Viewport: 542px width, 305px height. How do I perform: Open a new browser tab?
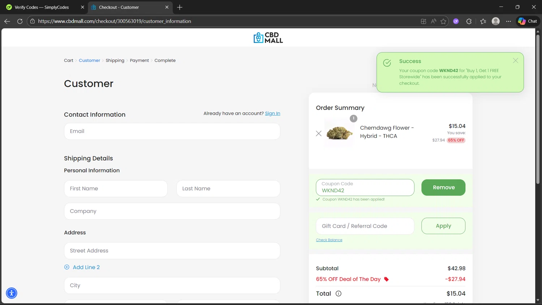pyautogui.click(x=180, y=7)
